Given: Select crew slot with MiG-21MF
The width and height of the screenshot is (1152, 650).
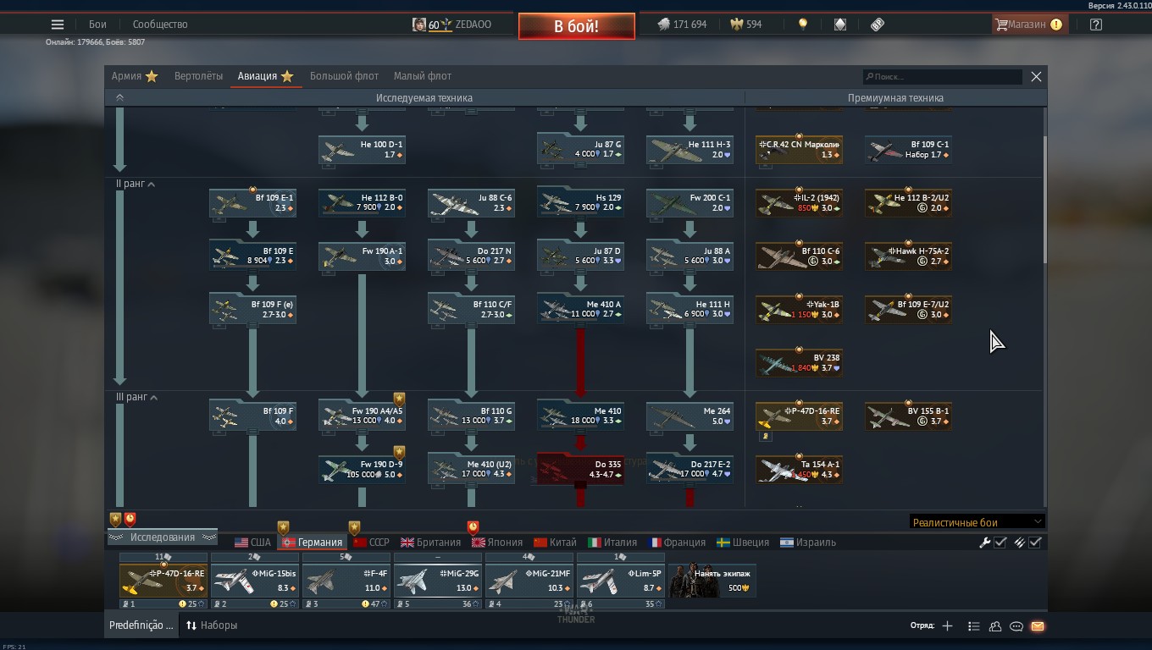Looking at the screenshot, I should pyautogui.click(x=529, y=581).
